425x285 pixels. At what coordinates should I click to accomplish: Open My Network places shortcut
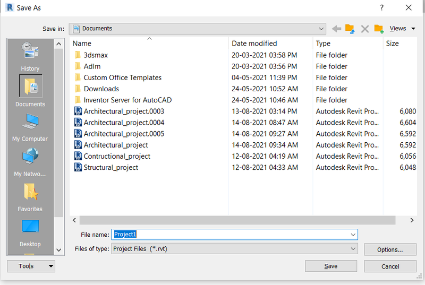coord(30,162)
